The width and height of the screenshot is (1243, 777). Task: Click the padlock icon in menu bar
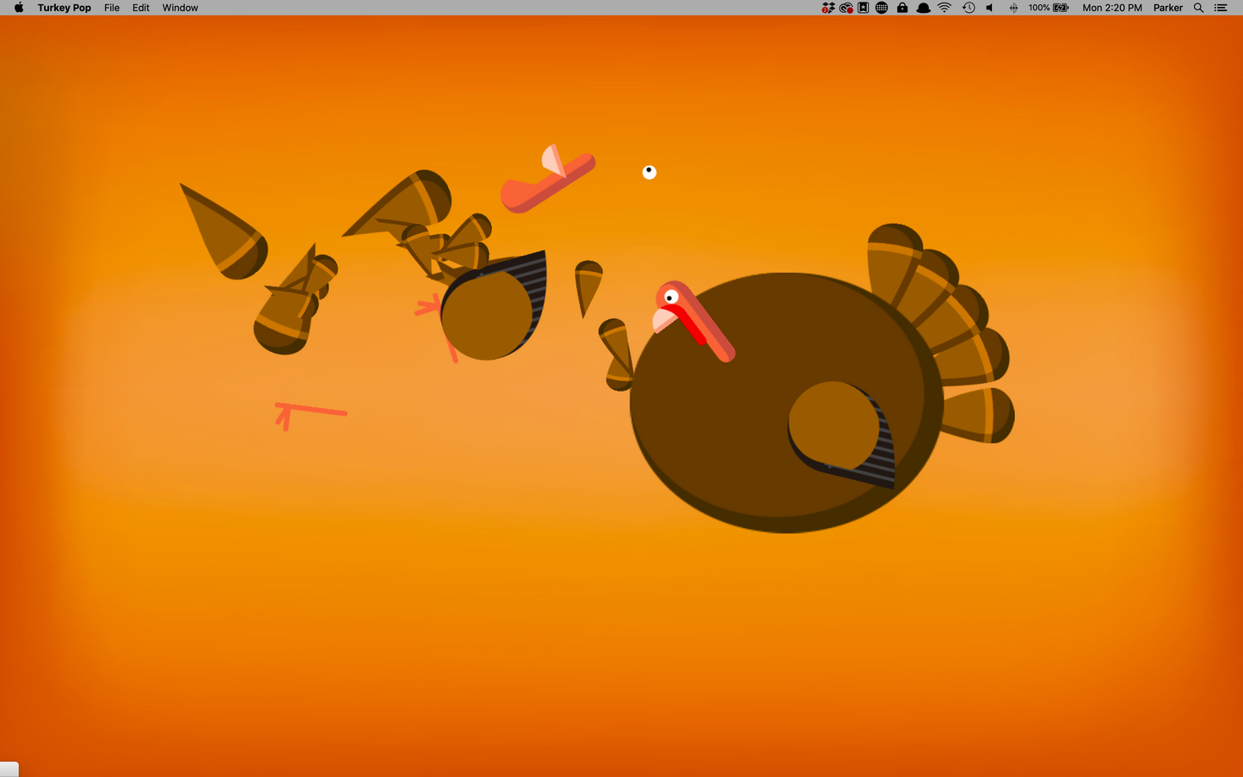click(x=901, y=8)
